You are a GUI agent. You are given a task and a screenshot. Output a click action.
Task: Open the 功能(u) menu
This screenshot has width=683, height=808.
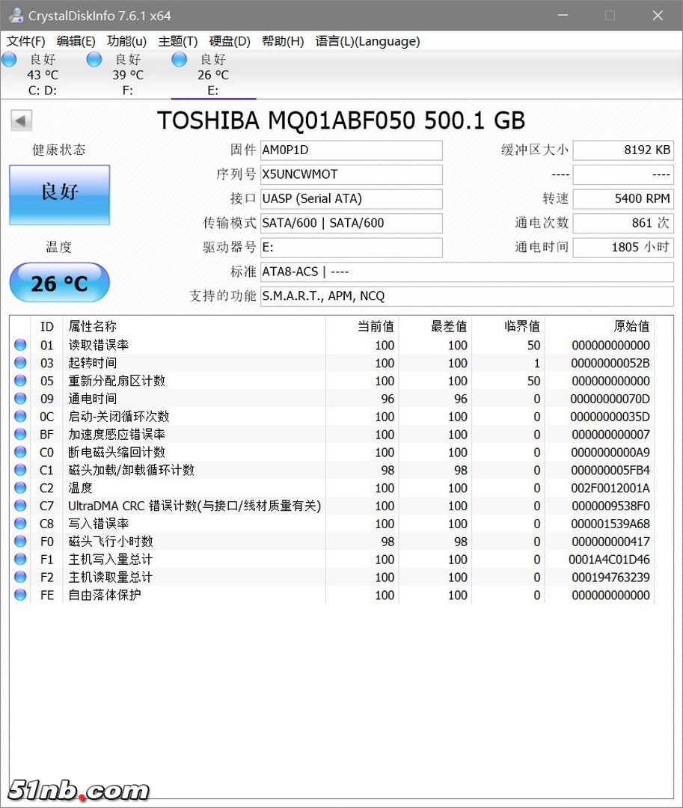click(126, 41)
